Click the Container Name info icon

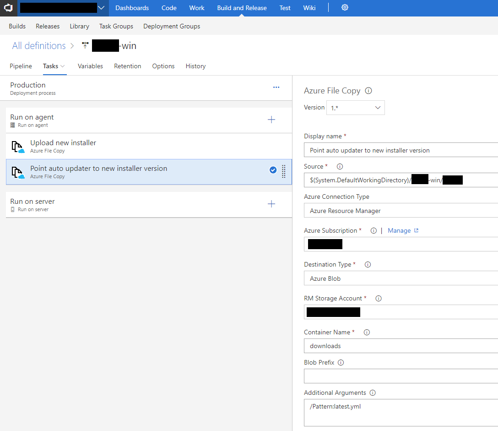367,333
